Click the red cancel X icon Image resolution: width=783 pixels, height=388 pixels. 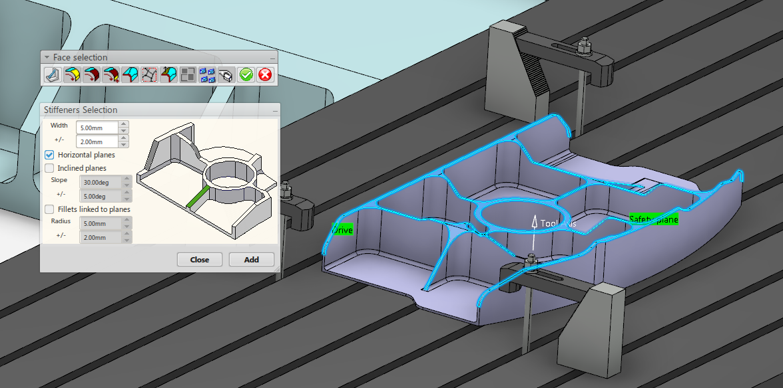tap(266, 74)
